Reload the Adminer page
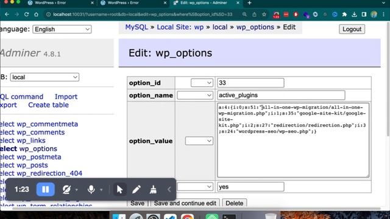 click(x=26, y=15)
